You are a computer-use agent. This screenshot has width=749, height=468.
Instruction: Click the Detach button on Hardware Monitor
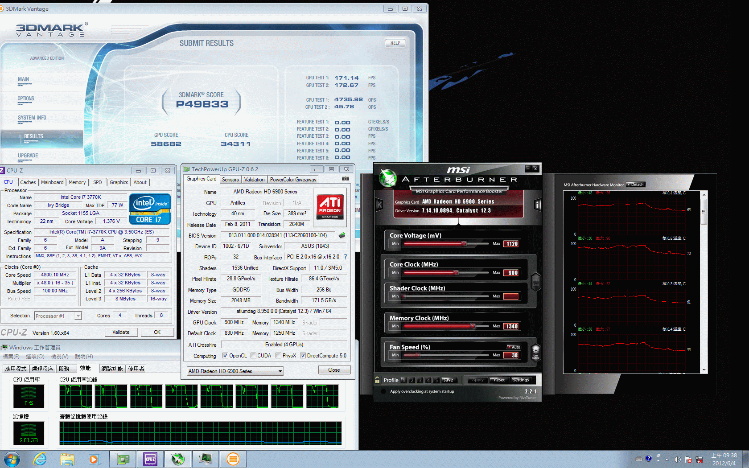636,185
